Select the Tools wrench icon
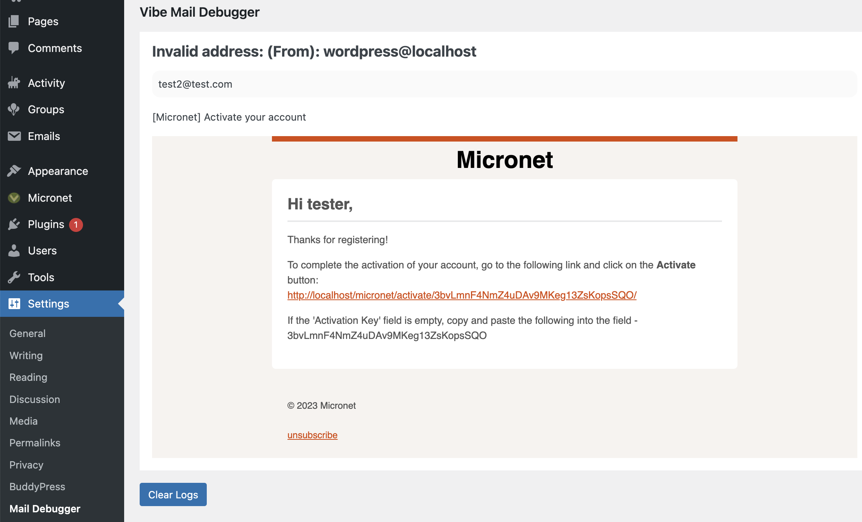The height and width of the screenshot is (522, 862). [14, 277]
